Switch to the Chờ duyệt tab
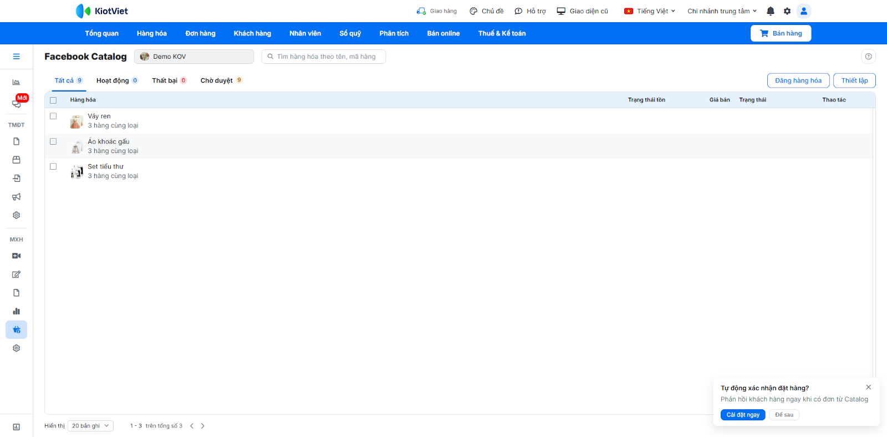887x437 pixels. click(x=221, y=80)
